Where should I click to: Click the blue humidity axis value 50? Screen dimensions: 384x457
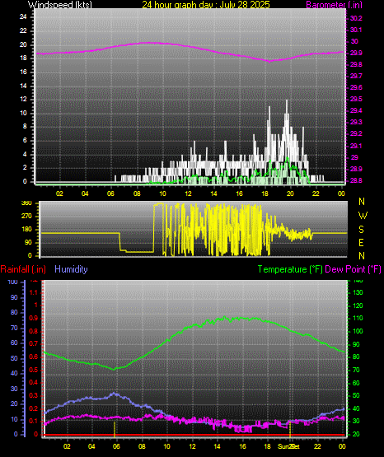[14, 358]
